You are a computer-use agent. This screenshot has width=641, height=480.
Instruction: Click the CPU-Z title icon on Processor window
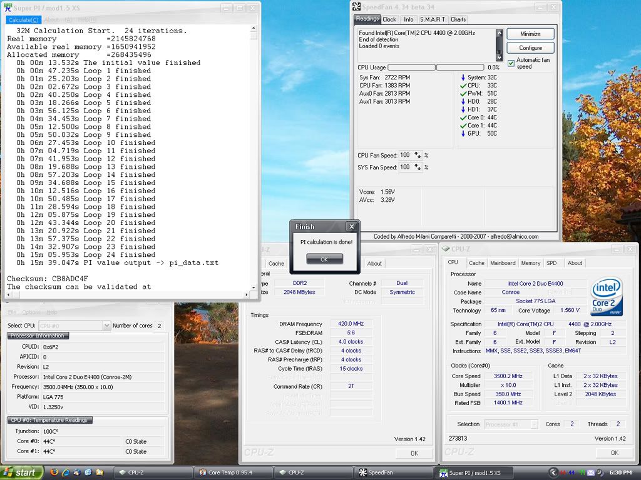[x=446, y=249]
